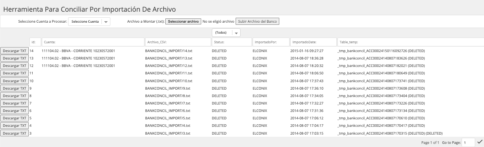Click date 2014-08-07 18:36:28
The image size is (484, 147).
[x=307, y=58]
